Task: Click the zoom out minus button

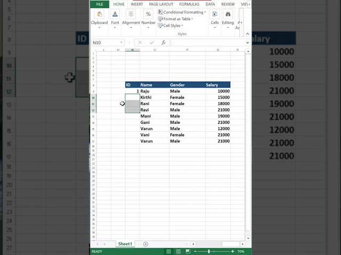Action: [x=196, y=251]
